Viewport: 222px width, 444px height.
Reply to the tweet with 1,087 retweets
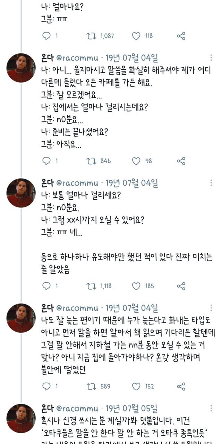46,36
